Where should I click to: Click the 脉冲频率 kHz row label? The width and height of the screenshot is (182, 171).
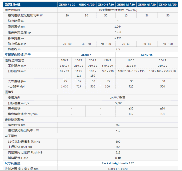(17, 44)
